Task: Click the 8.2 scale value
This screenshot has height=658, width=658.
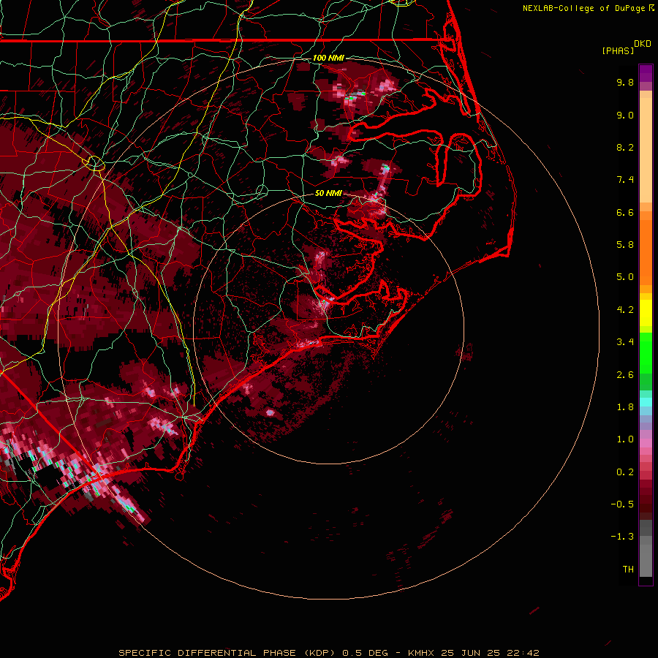Action: click(x=625, y=147)
